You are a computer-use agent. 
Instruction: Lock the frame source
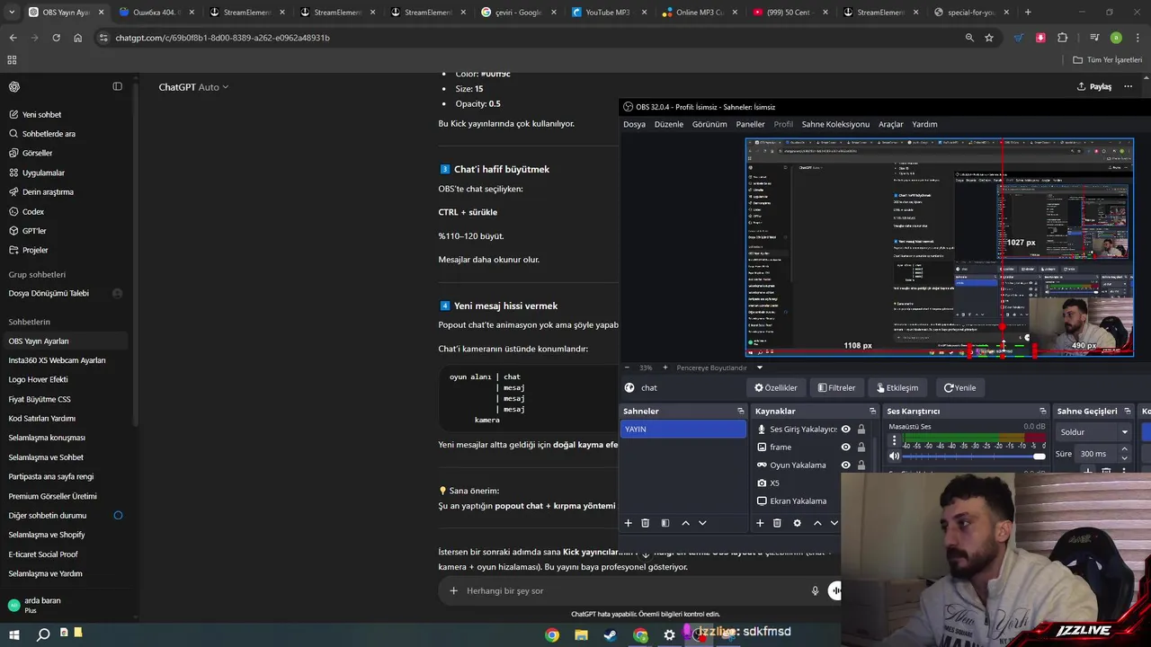pos(861,447)
